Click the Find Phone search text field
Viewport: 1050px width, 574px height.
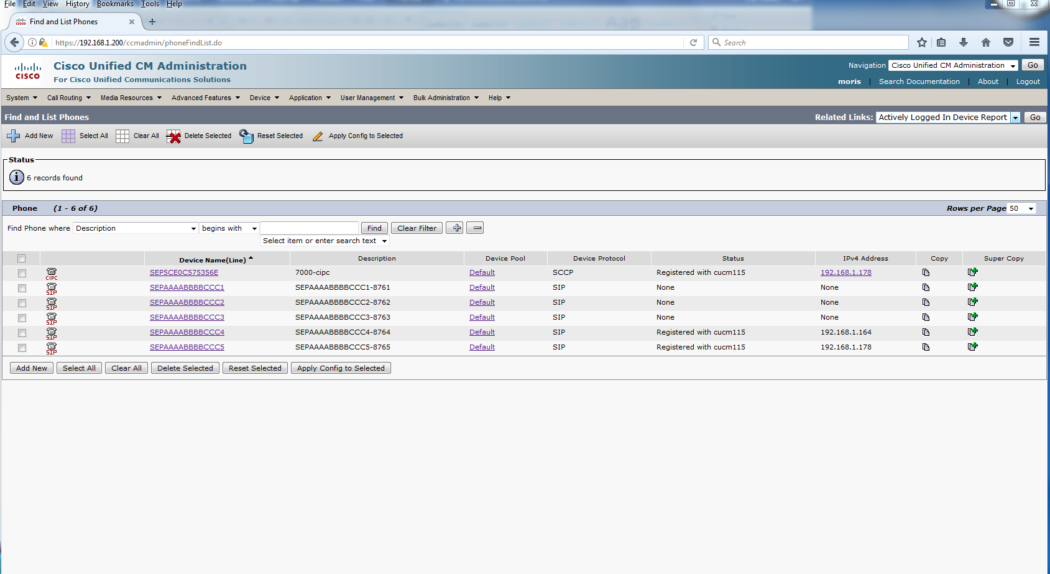click(x=310, y=228)
